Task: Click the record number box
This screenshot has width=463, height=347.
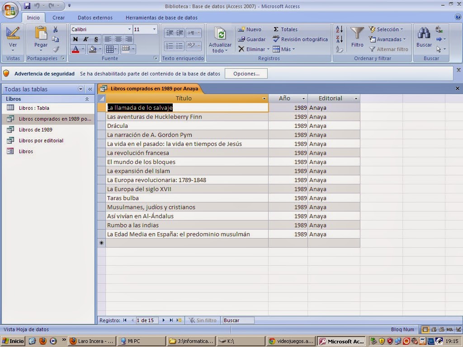Action: 147,320
